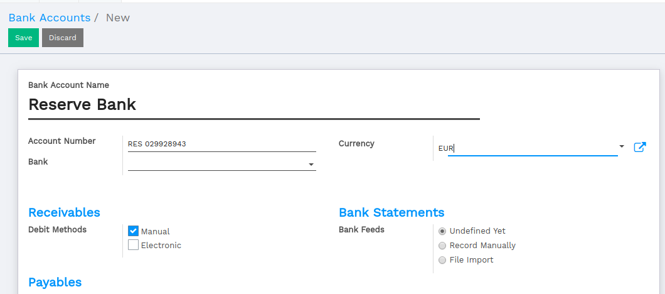Expand the Bank dropdown arrow
This screenshot has height=294, width=665.
(x=311, y=165)
